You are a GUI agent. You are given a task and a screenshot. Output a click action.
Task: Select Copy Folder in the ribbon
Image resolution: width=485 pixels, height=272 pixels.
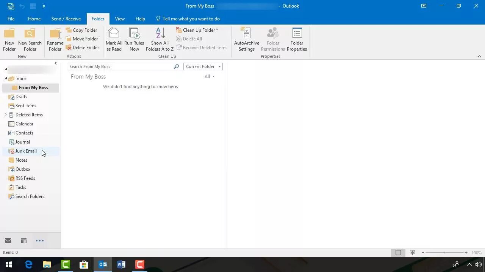tap(81, 30)
